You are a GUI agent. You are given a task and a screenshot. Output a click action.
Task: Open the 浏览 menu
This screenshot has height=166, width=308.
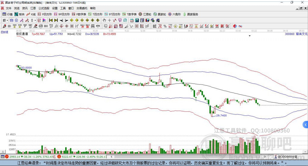click(17, 8)
